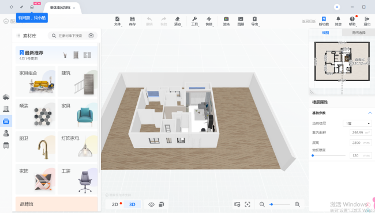Click the floor plan minimap thumbnail
The height and width of the screenshot is (213, 375).
[x=342, y=62]
